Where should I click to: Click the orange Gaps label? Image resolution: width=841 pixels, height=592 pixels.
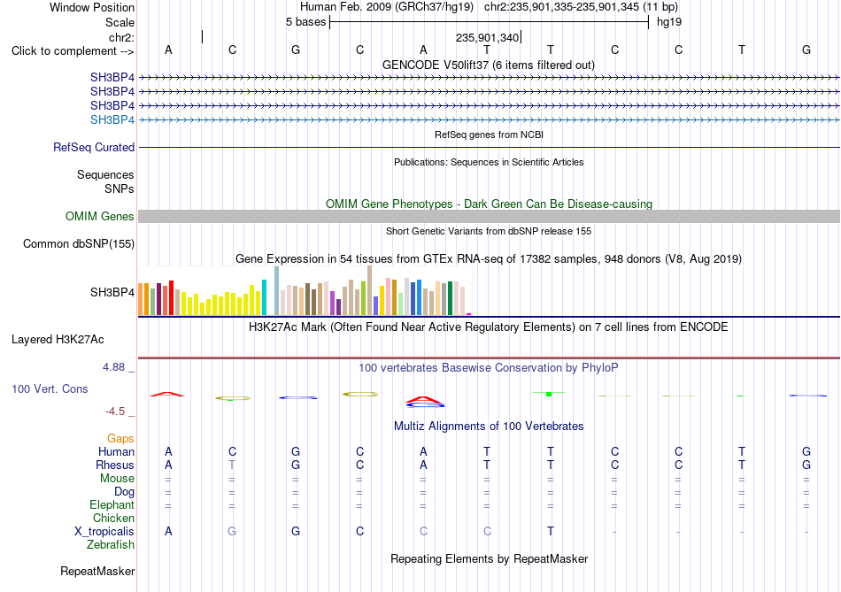click(120, 439)
